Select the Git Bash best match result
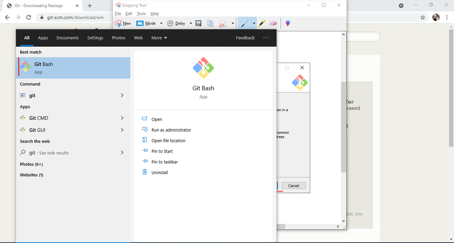Viewport: 454px width, 243px height. point(73,68)
